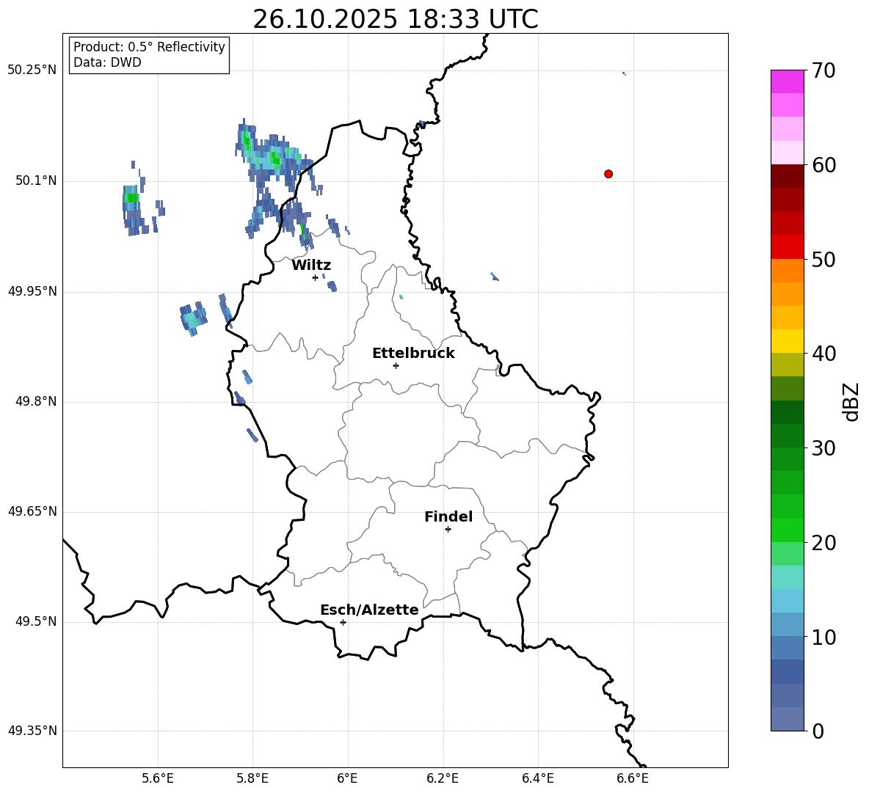Click the Wiltz station cross marker
This screenshot has height=793, width=869.
[315, 277]
